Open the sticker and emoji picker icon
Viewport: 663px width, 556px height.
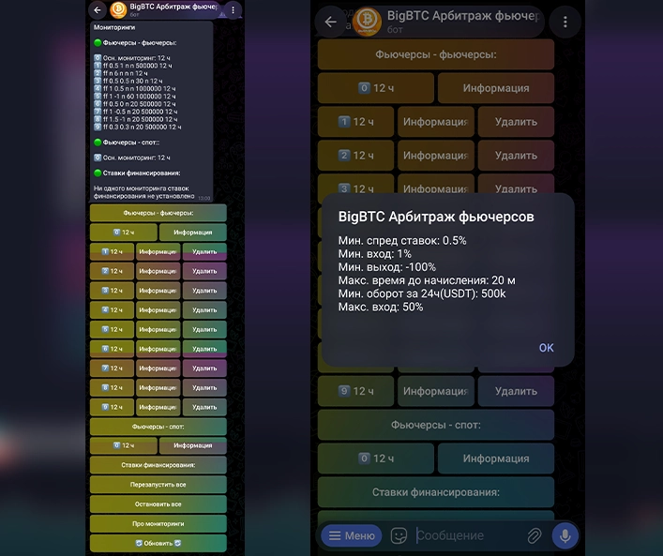(399, 535)
